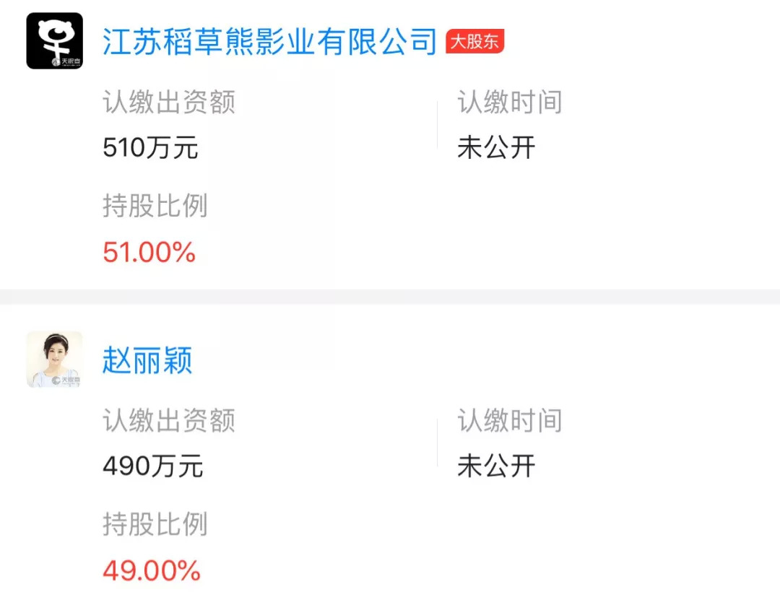The width and height of the screenshot is (780, 592).
Task: Select 认缴时间 label in the company section
Action: coord(509,103)
